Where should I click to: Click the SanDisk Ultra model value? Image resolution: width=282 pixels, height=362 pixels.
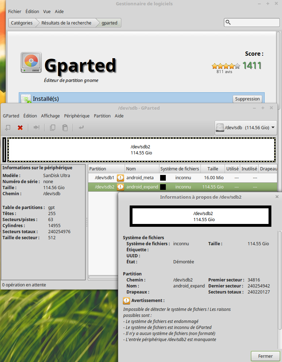tap(56, 175)
